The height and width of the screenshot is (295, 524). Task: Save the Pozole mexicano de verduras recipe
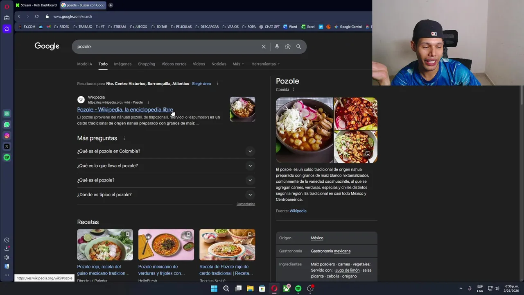(x=188, y=235)
